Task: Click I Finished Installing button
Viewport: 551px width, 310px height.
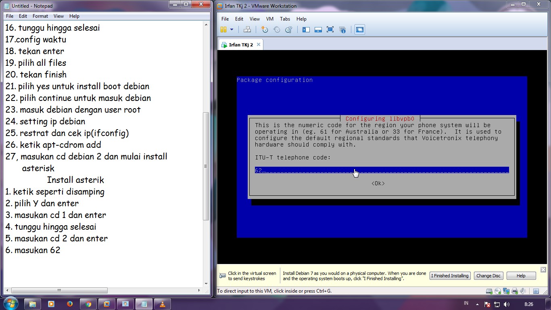Action: click(450, 276)
